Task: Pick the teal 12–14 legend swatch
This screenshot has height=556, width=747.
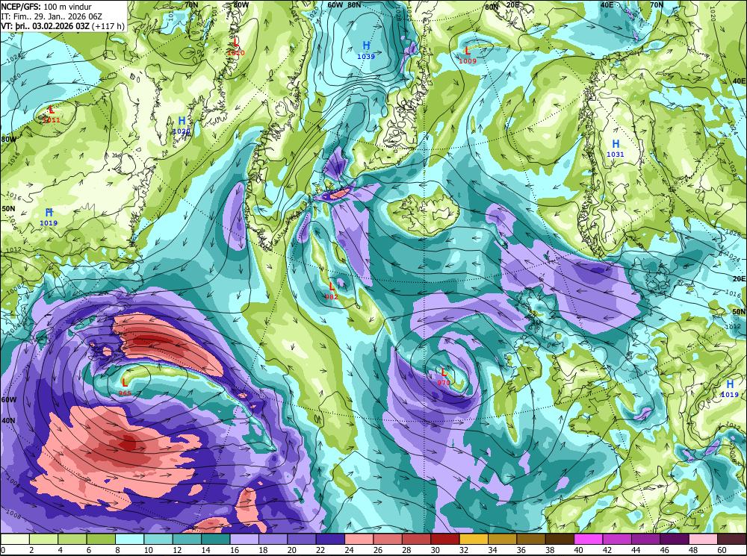Action: click(187, 539)
